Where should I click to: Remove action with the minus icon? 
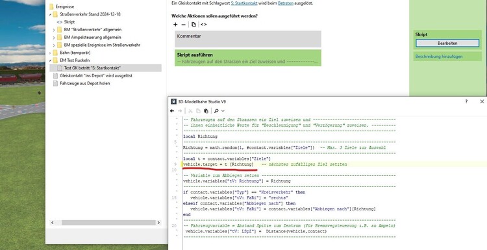(x=184, y=25)
